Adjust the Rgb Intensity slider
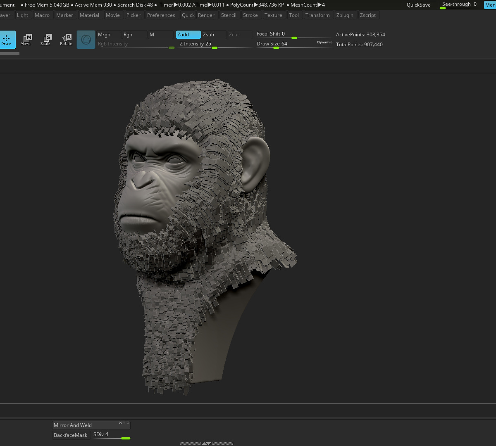Viewport: 496px width, 446px height. click(136, 45)
